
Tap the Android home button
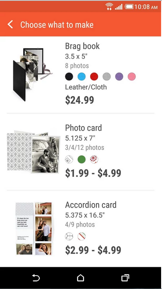(x=80, y=278)
